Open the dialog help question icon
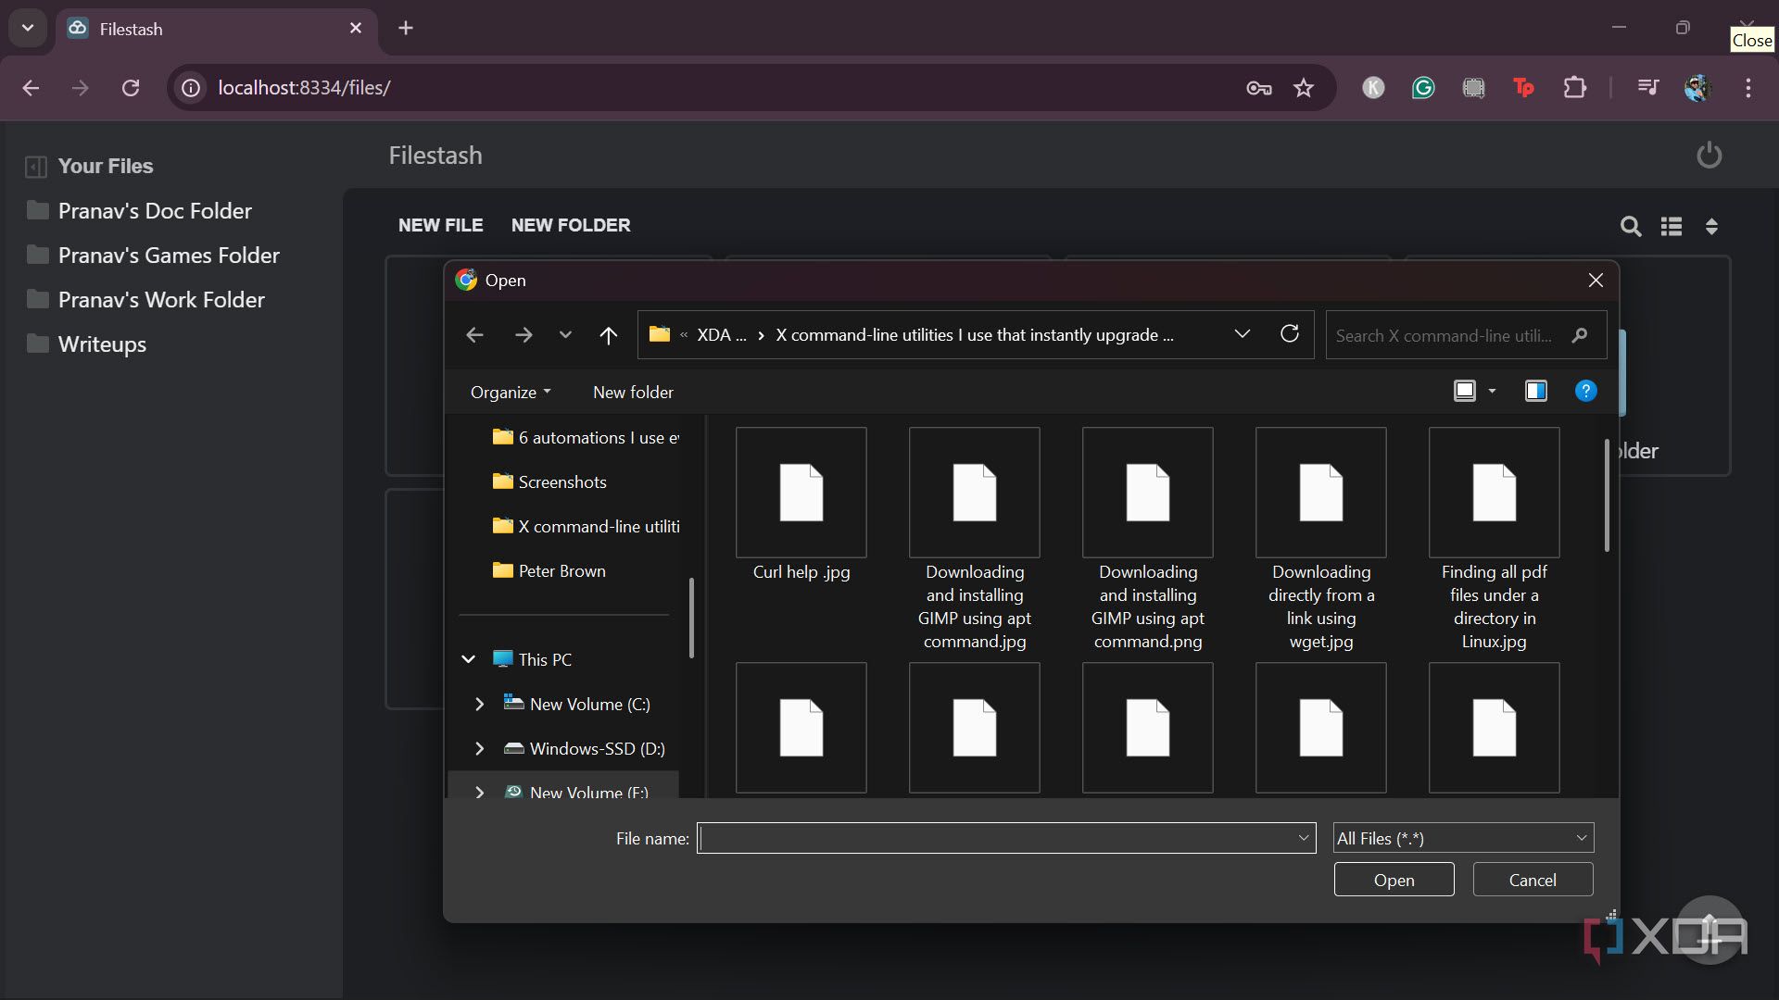Screen dimensions: 1779x1000 click(x=1585, y=391)
